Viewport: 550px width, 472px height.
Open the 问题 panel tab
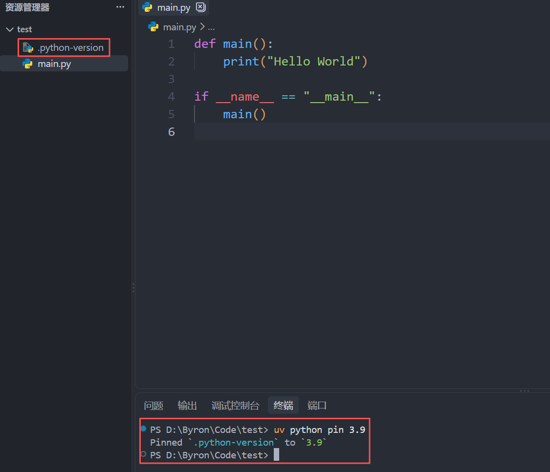(154, 406)
